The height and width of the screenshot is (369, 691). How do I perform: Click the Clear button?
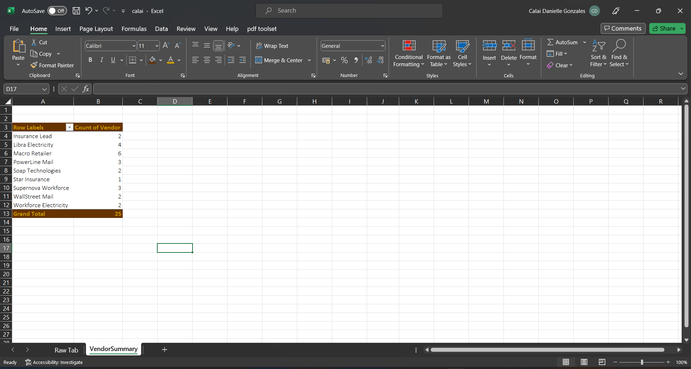pyautogui.click(x=560, y=65)
